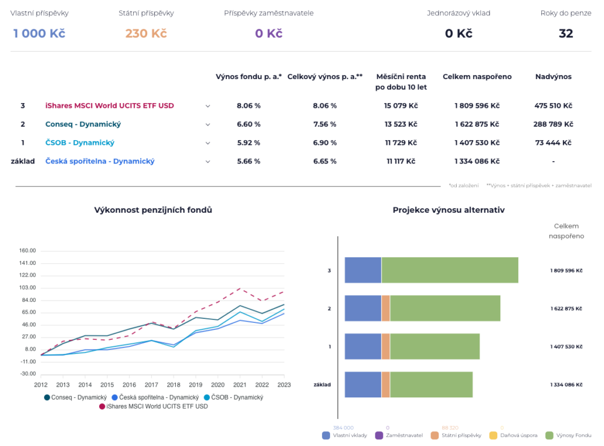Image resolution: width=604 pixels, height=446 pixels.
Task: Click the purple Zaměstnavatel legend marker
Action: (379, 435)
